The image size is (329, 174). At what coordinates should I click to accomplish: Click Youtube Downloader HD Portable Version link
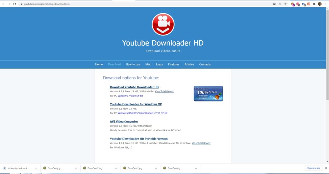coord(139,139)
